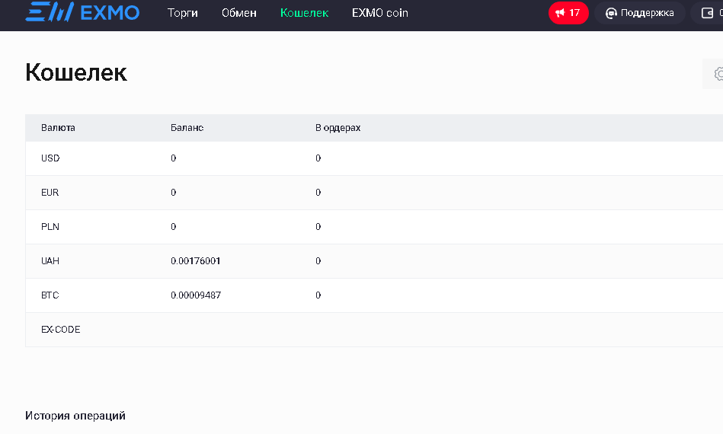The width and height of the screenshot is (723, 434).
Task: Open the announcements megaphone badge showing 17
Action: pyautogui.click(x=568, y=13)
